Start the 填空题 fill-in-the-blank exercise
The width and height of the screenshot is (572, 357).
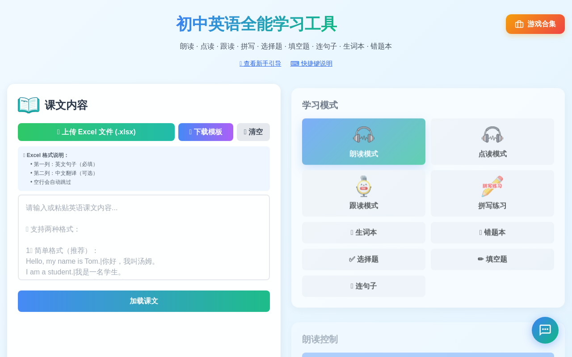[x=492, y=259]
